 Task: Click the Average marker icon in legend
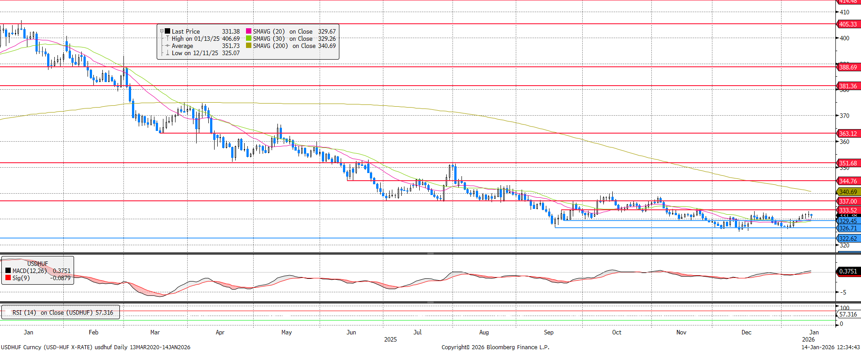pos(167,46)
